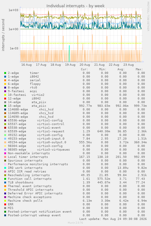Viewport: 151px width, 226px height.
Task: Click the 22 Aug date label on axis
Action: 114,65
